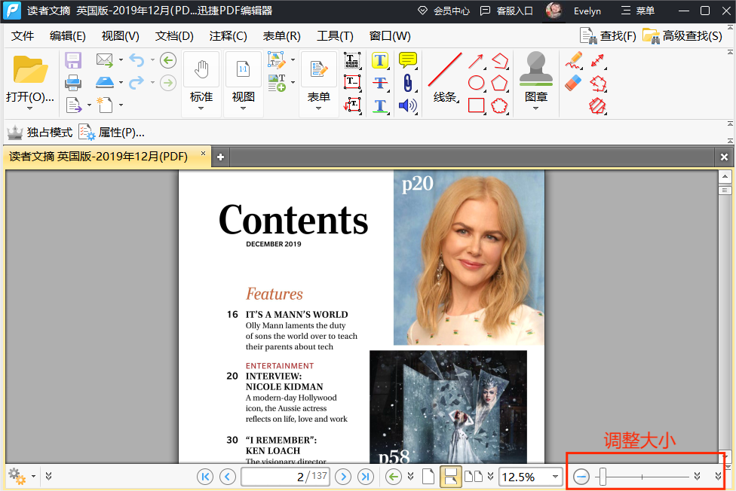Toggle continuous page layout
736x491 pixels.
tap(450, 477)
